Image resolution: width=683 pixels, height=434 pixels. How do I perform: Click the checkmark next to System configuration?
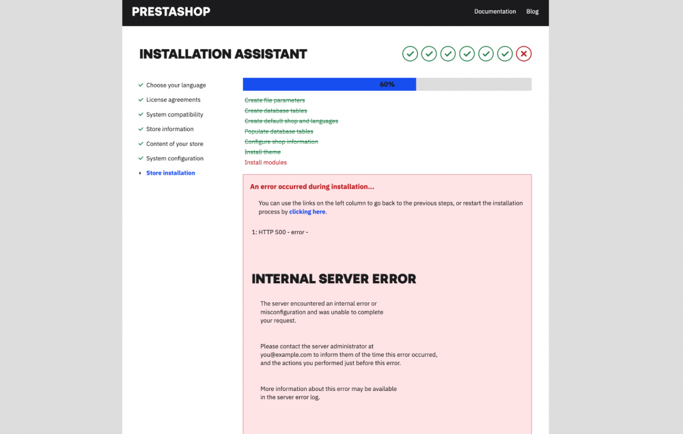[140, 158]
